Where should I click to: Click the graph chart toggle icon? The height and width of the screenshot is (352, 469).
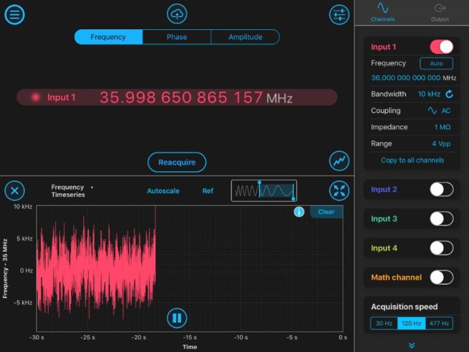(x=339, y=161)
